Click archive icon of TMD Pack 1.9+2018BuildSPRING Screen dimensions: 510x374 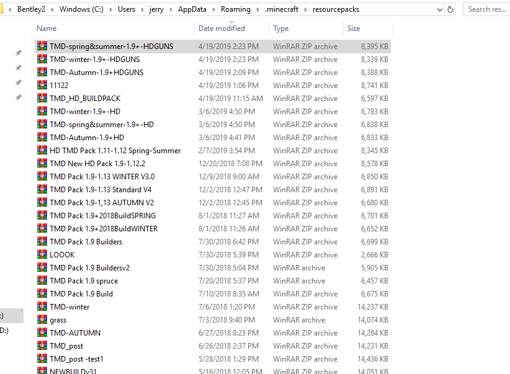click(42, 215)
